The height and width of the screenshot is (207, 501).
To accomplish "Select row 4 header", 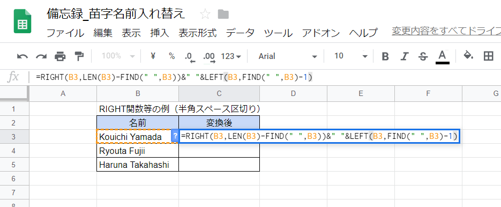I will [x=14, y=151].
